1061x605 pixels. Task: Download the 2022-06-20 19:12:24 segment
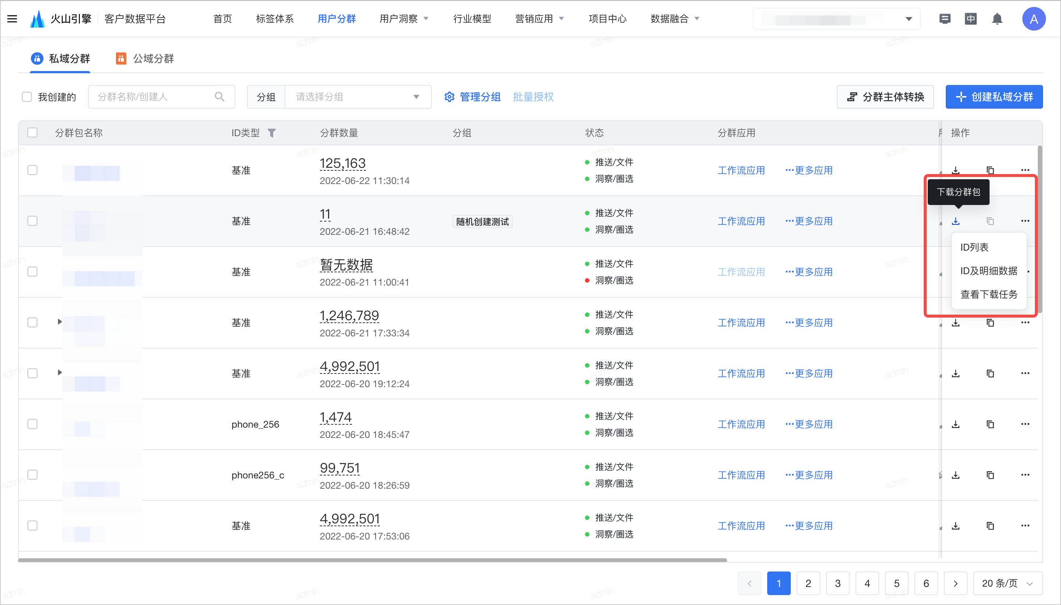955,374
